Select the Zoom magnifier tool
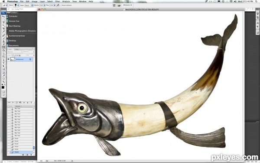This screenshot has height=163, width=260. coord(3,82)
